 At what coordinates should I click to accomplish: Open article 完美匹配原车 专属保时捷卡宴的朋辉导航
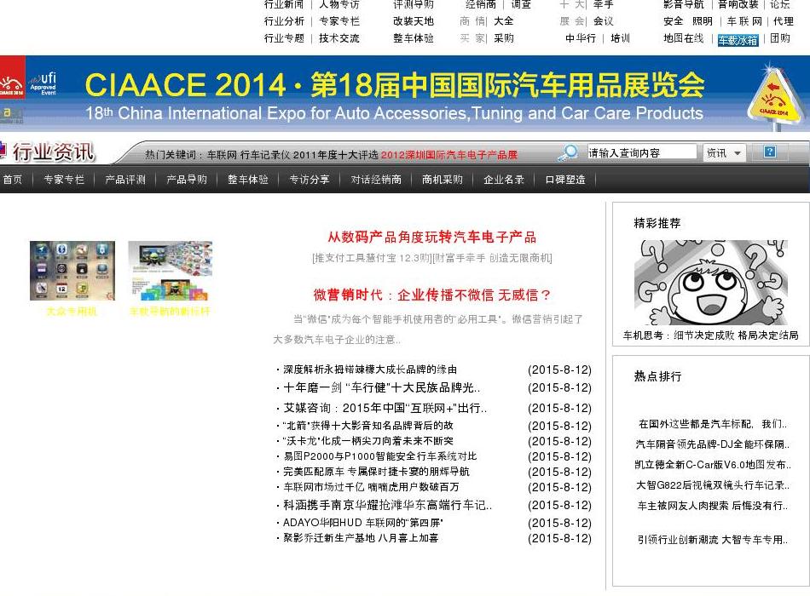376,472
